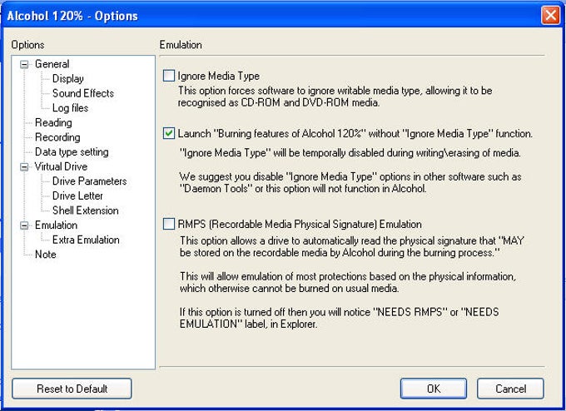Image resolution: width=566 pixels, height=411 pixels.
Task: Open the Extra Emulation page
Action: point(86,240)
